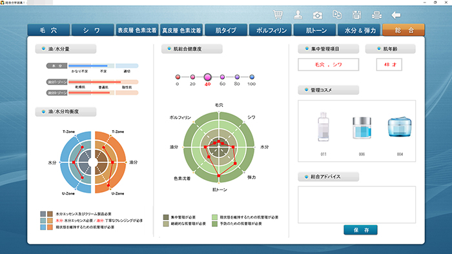Click the 100 point on health scale

pos(252,77)
